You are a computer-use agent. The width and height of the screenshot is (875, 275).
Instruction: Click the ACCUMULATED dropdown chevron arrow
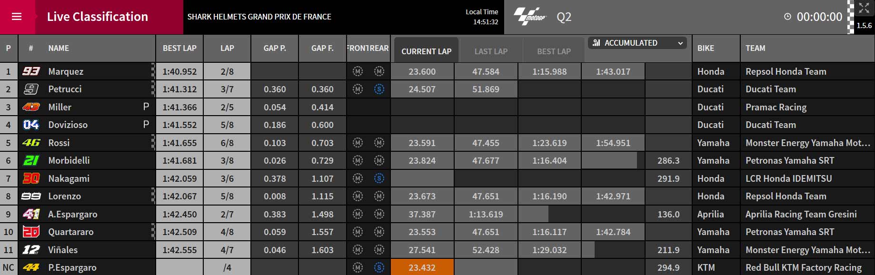point(680,43)
